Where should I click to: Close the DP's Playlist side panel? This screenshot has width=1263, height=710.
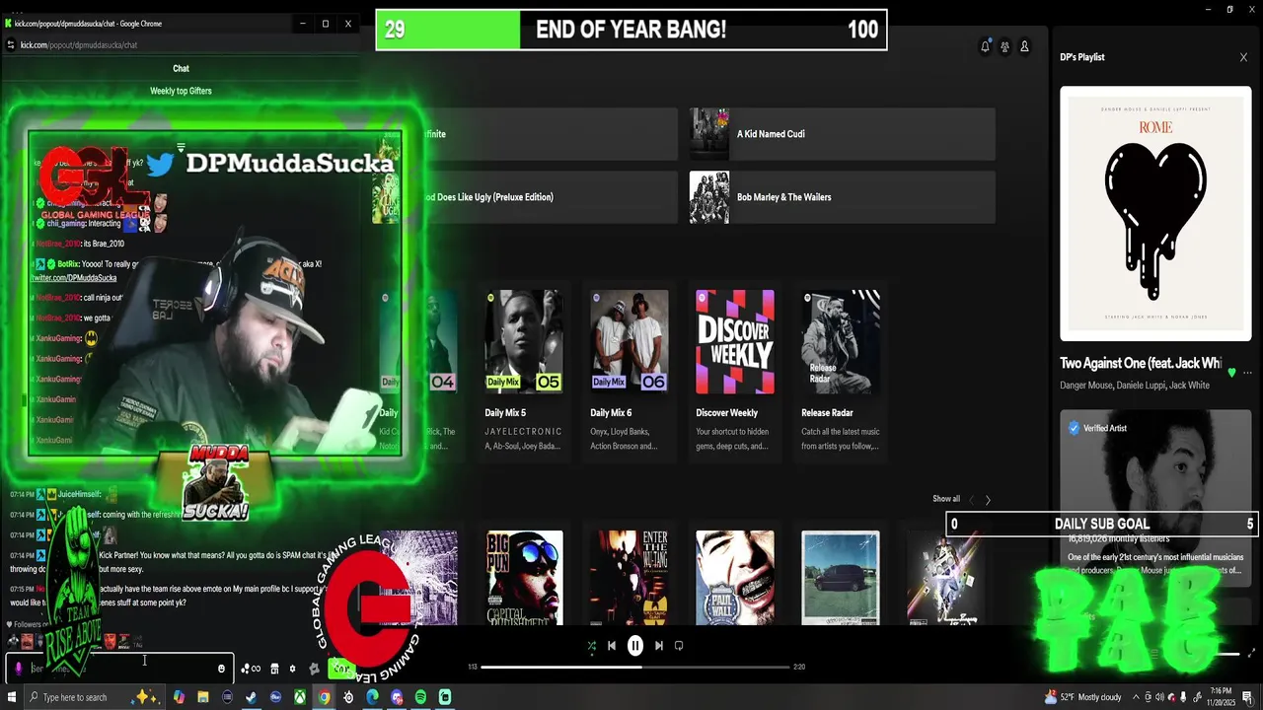[x=1243, y=57]
